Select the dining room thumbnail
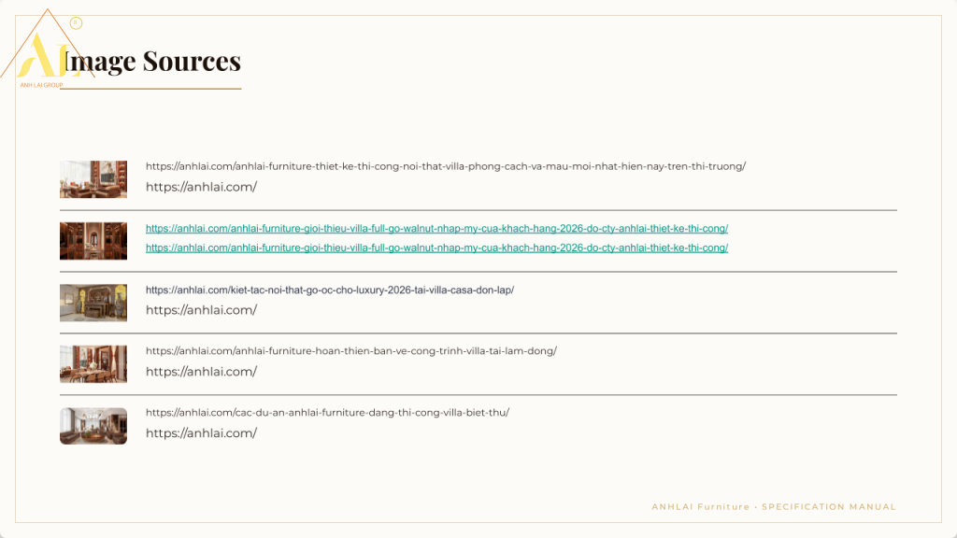Image resolution: width=957 pixels, height=538 pixels. click(93, 364)
